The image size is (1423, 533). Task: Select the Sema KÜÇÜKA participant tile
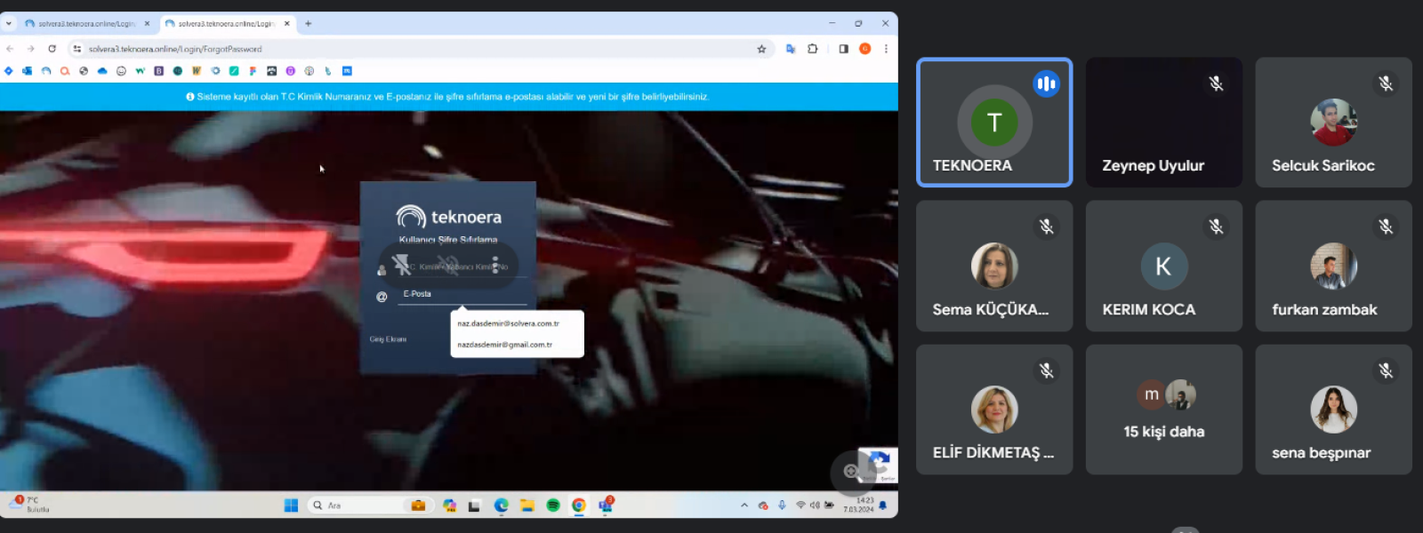click(x=994, y=266)
